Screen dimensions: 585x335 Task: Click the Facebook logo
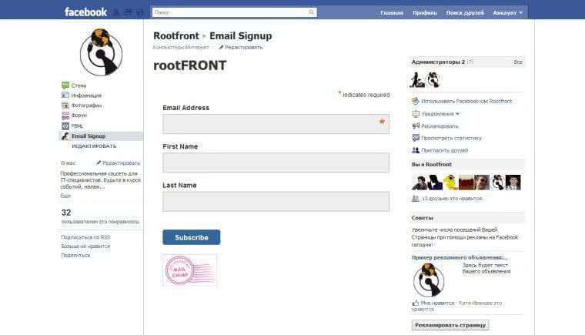tap(85, 12)
